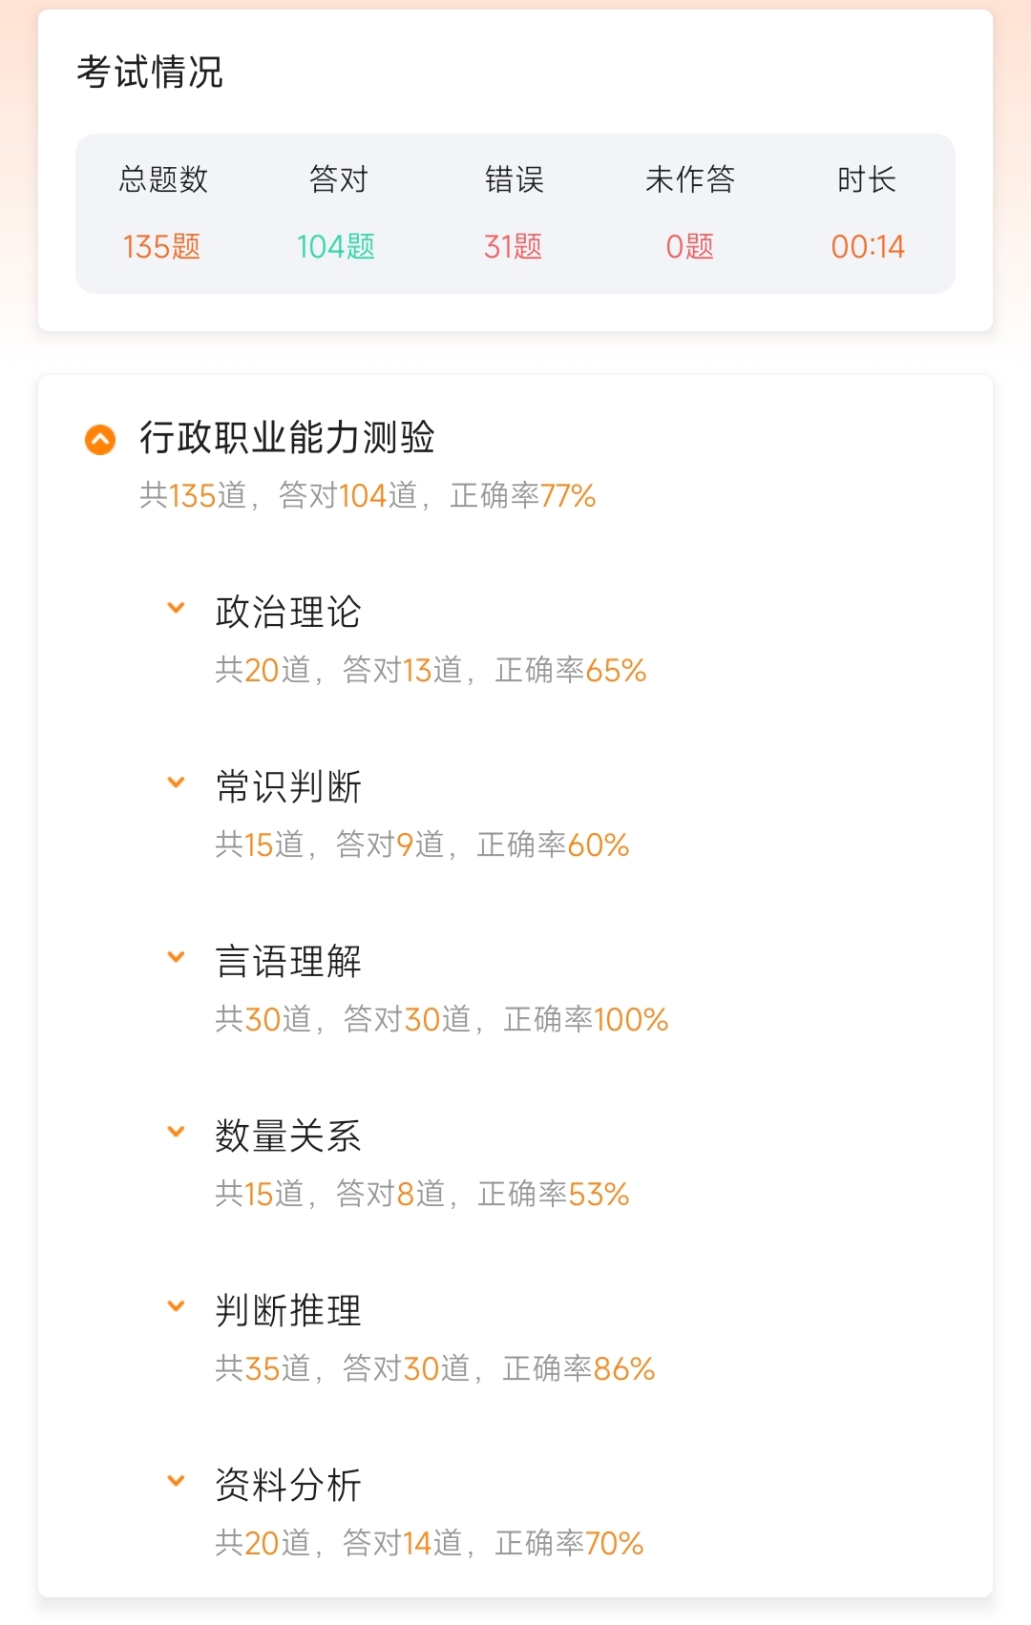Tap the 考试情况 header text
This screenshot has height=1625, width=1031.
pyautogui.click(x=150, y=73)
